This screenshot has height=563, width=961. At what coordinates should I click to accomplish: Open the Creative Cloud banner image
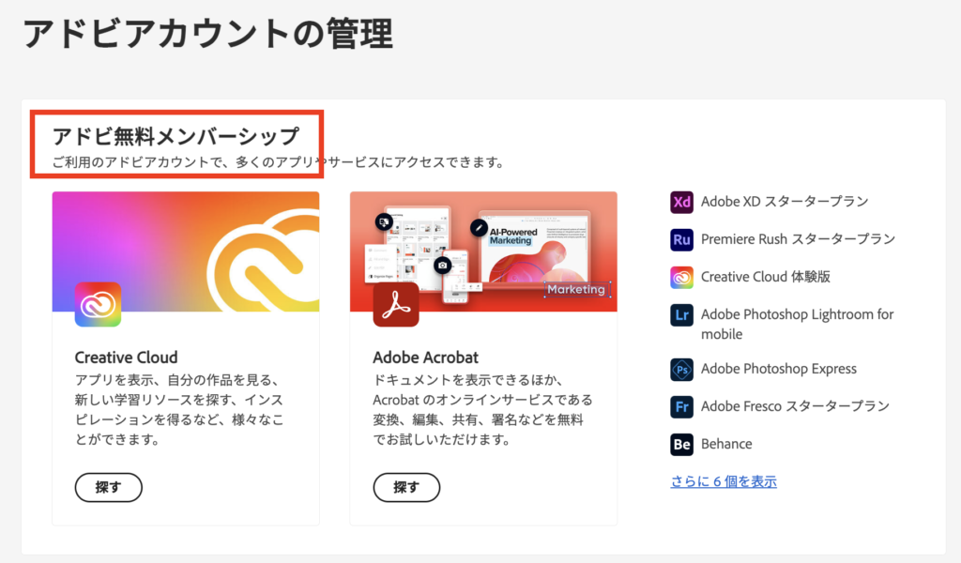(x=186, y=251)
